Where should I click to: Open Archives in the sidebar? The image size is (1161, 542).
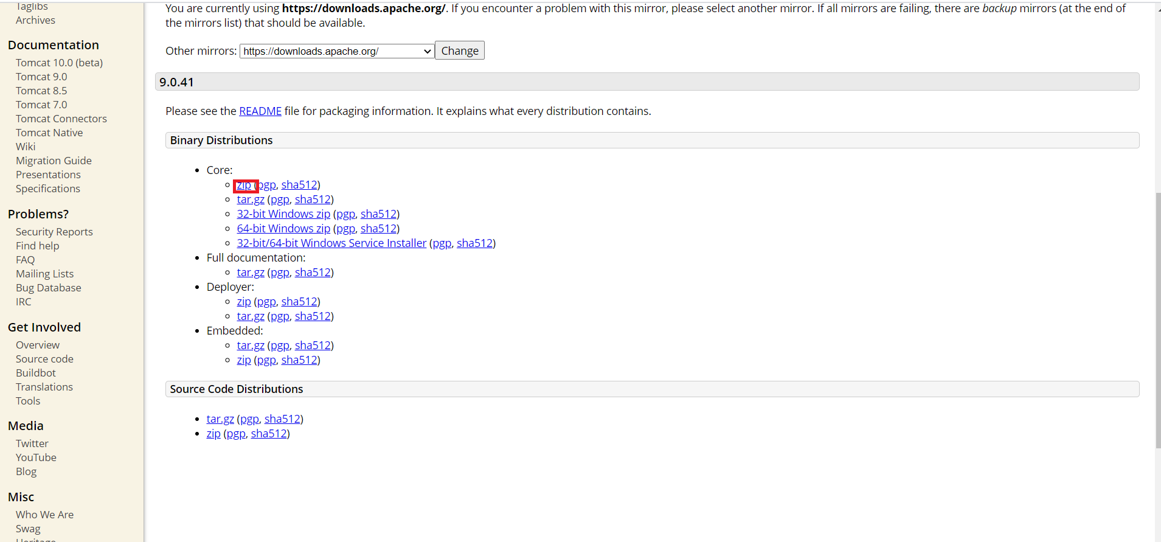pos(35,20)
